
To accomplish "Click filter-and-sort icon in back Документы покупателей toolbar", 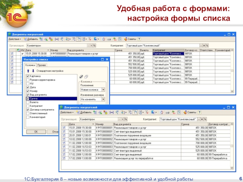I will pyautogui.click(x=74, y=39).
